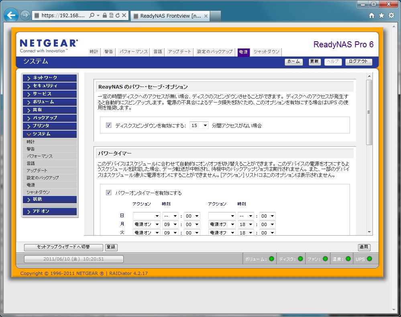
Task: Click the ログアウト button
Action: (x=358, y=62)
